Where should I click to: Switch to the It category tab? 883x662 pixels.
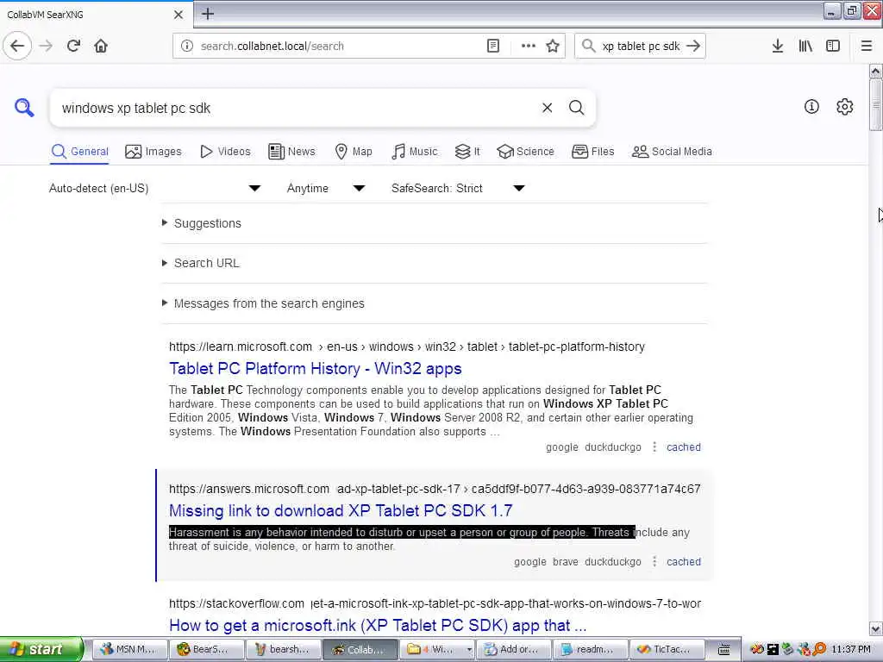point(467,152)
